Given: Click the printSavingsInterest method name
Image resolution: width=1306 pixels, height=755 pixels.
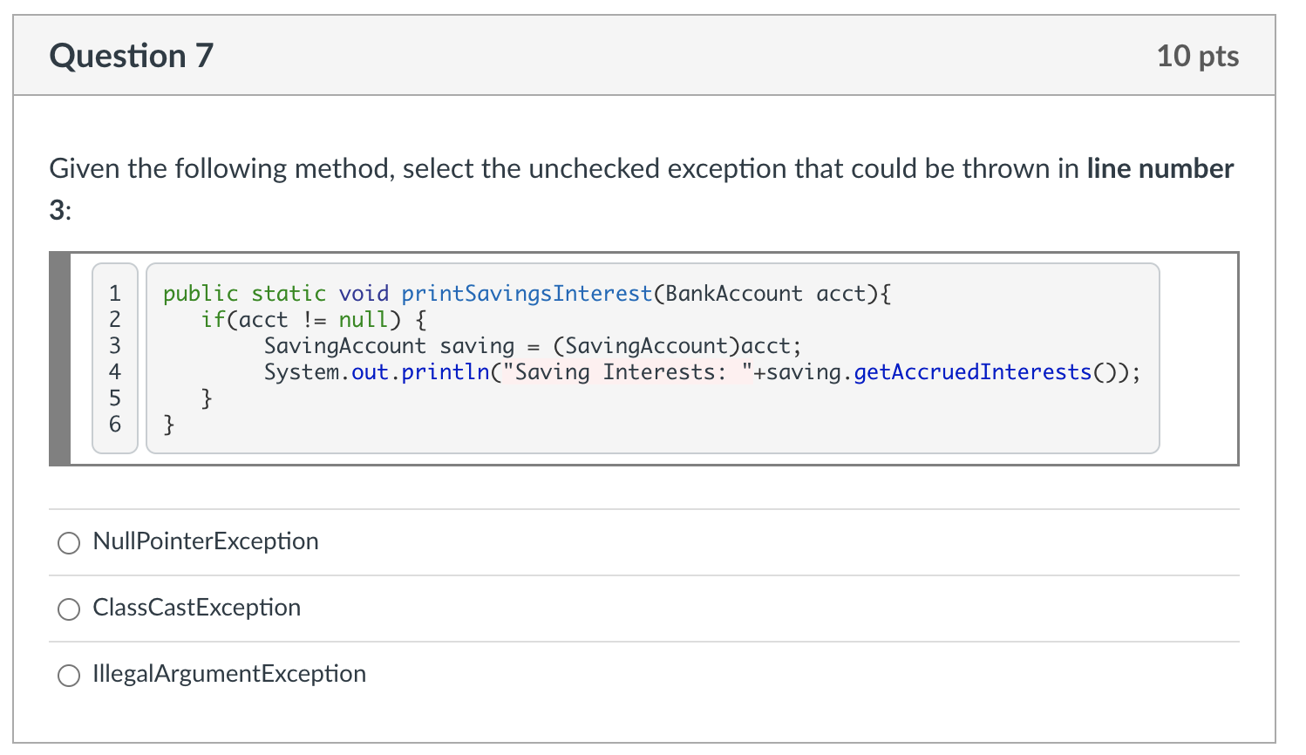Looking at the screenshot, I should click(527, 294).
